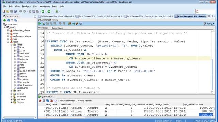The image size is (218, 122).
Task: Click the Undo icon
Action: pos(21,11)
